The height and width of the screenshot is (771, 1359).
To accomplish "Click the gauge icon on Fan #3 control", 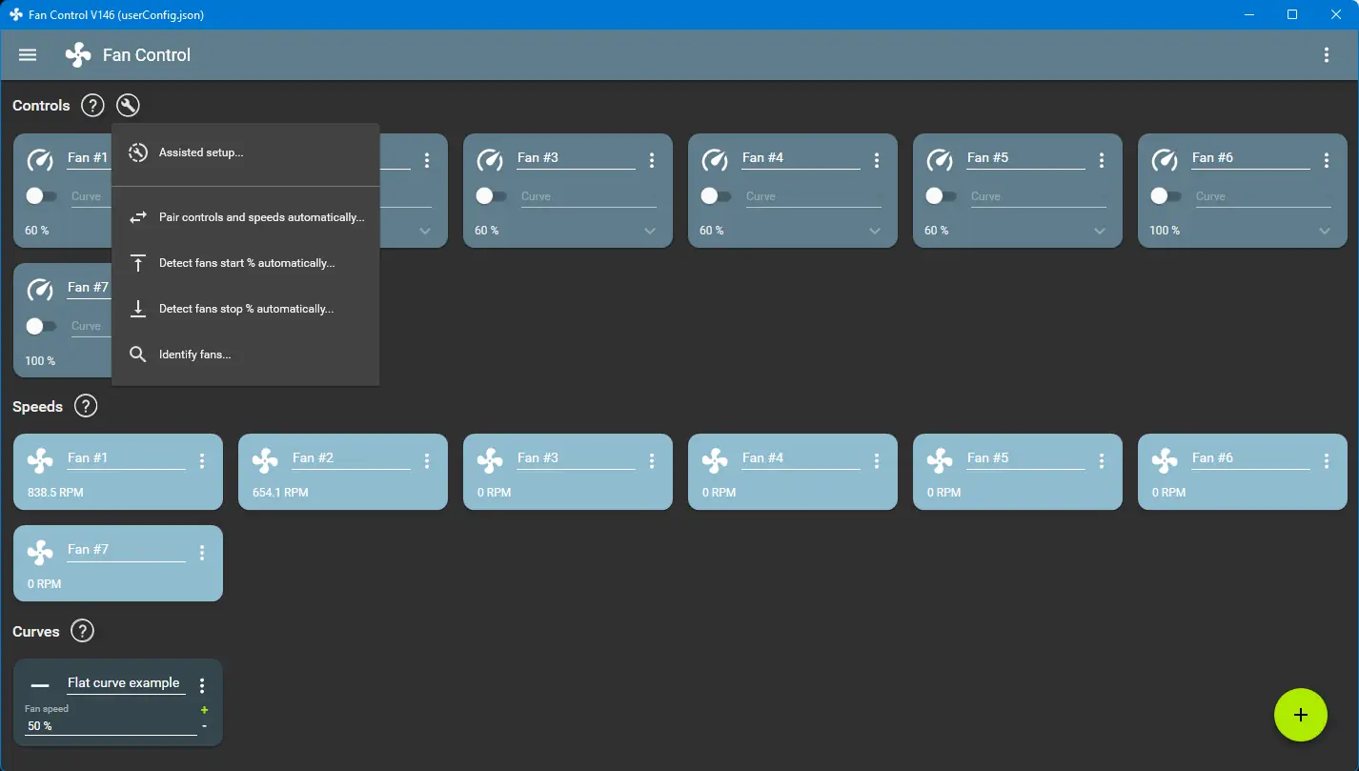I will coord(490,159).
